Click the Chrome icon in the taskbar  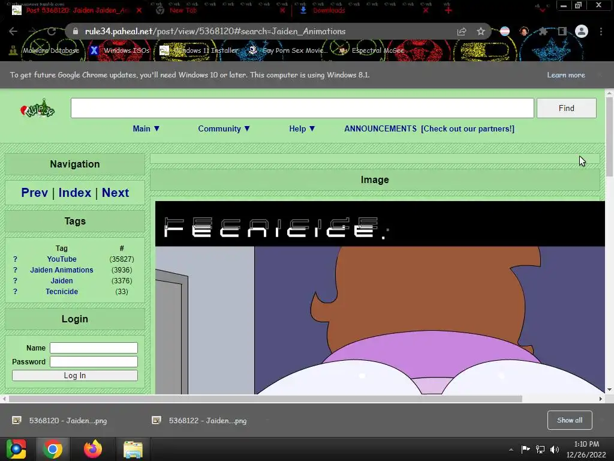point(53,449)
